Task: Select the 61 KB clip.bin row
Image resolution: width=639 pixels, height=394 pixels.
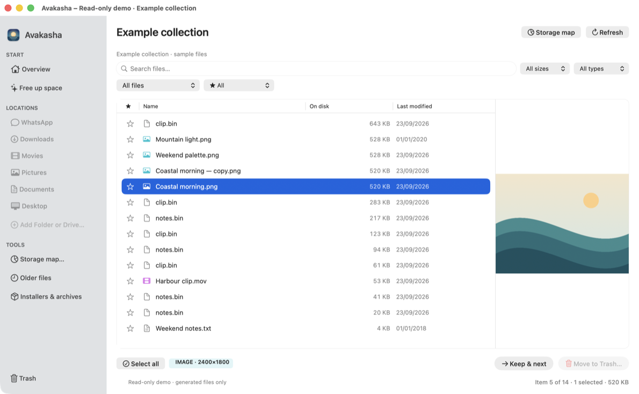Action: pos(306,265)
